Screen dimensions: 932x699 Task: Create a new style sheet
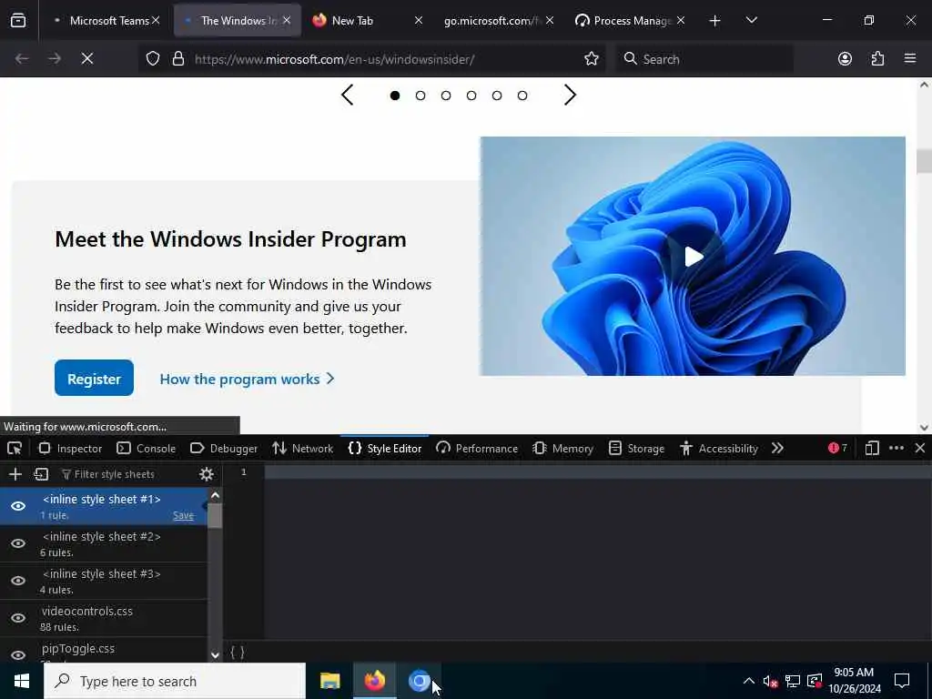pos(15,473)
